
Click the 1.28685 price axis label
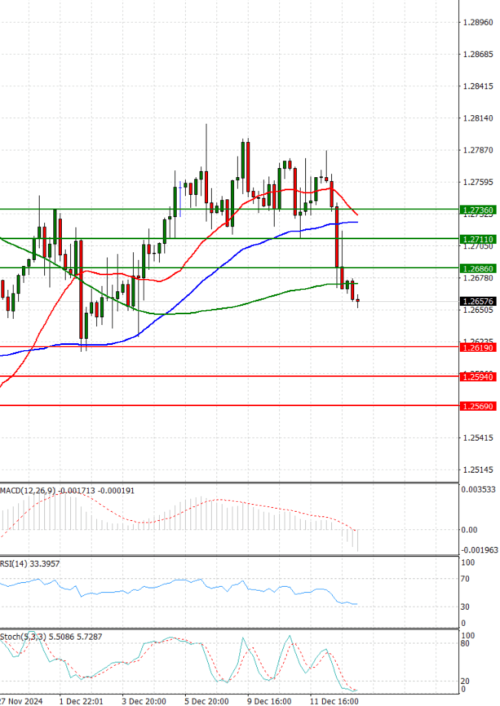478,54
